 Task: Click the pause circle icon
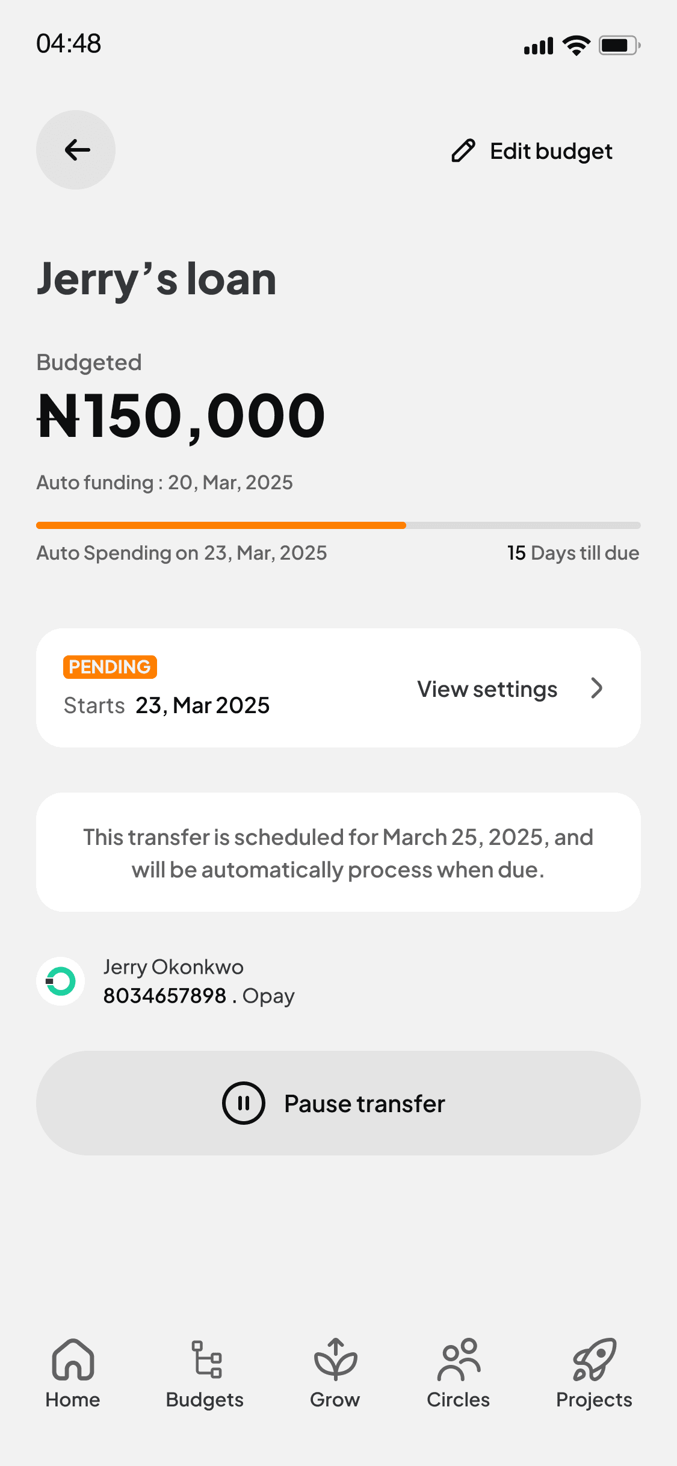pos(244,1103)
